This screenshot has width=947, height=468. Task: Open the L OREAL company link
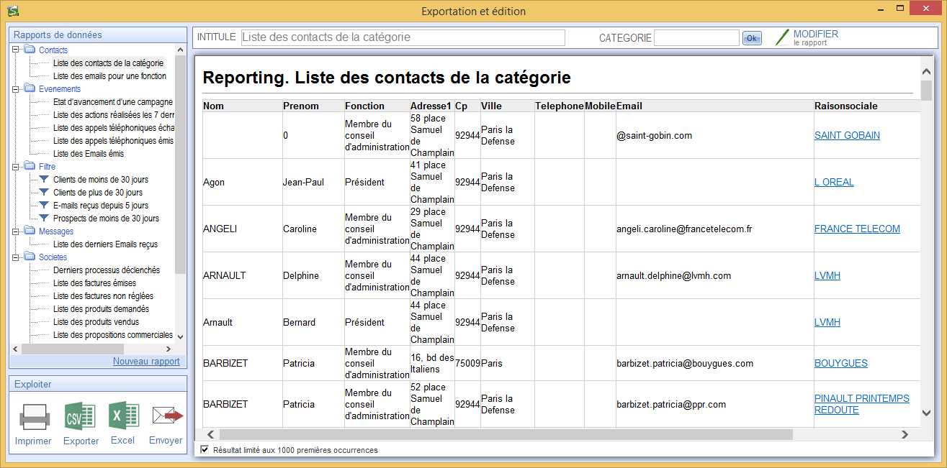coord(834,182)
